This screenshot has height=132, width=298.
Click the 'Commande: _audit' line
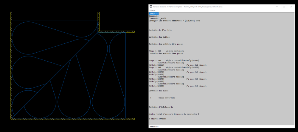click(158, 18)
